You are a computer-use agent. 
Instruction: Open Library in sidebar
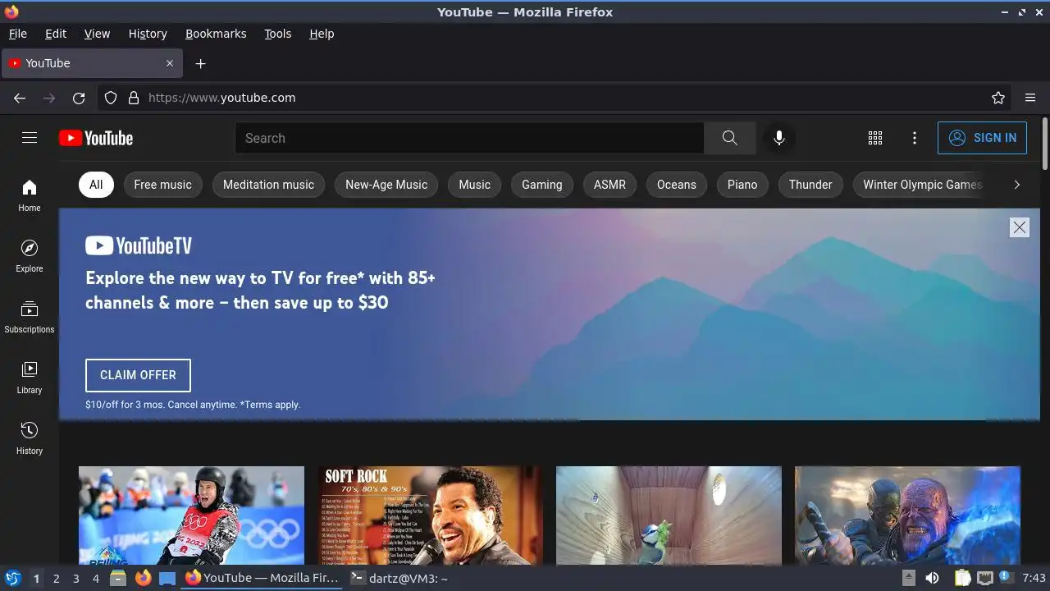[30, 378]
